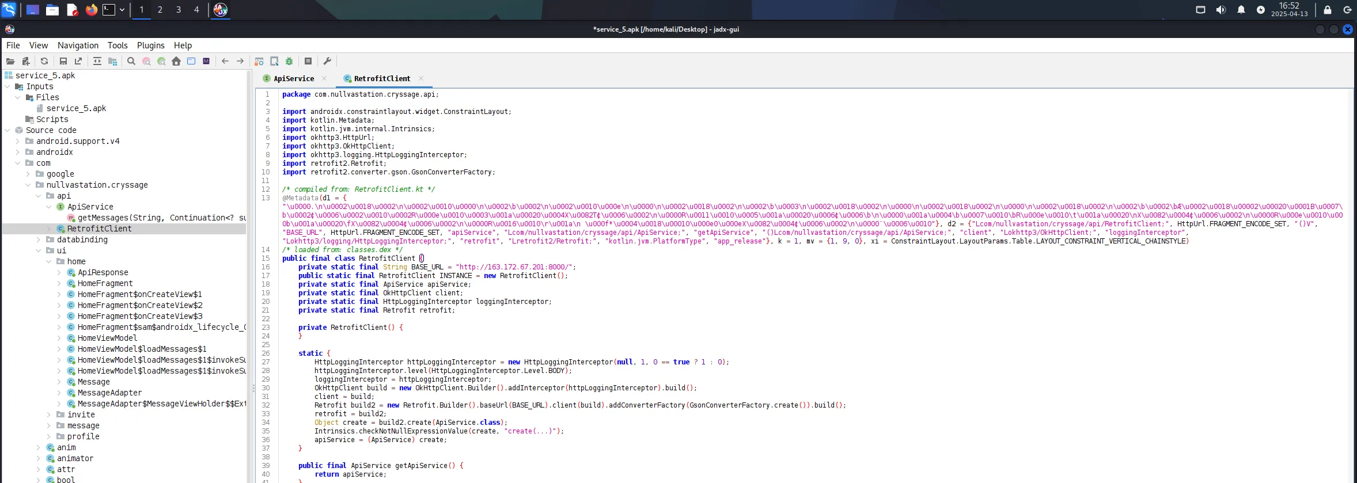1357x483 pixels.
Task: Open preferences via wrench icon
Action: (x=327, y=61)
